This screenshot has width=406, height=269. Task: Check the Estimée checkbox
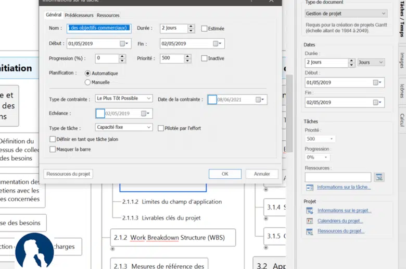(205, 29)
